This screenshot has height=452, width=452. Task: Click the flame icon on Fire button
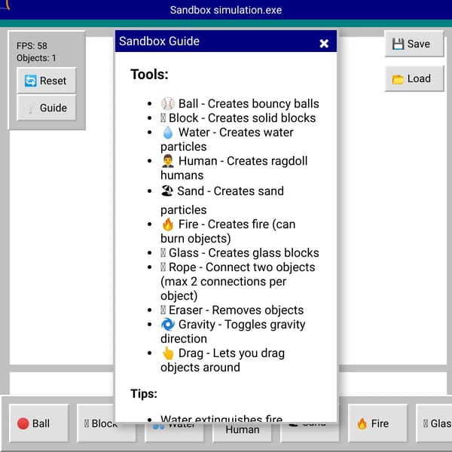362,423
